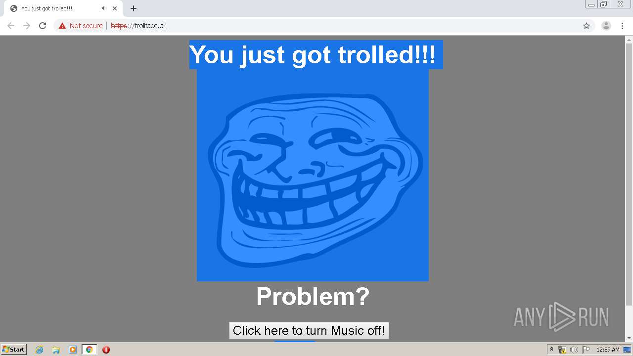Open a new tab with plus button
Screen dimensions: 633x356
134,8
